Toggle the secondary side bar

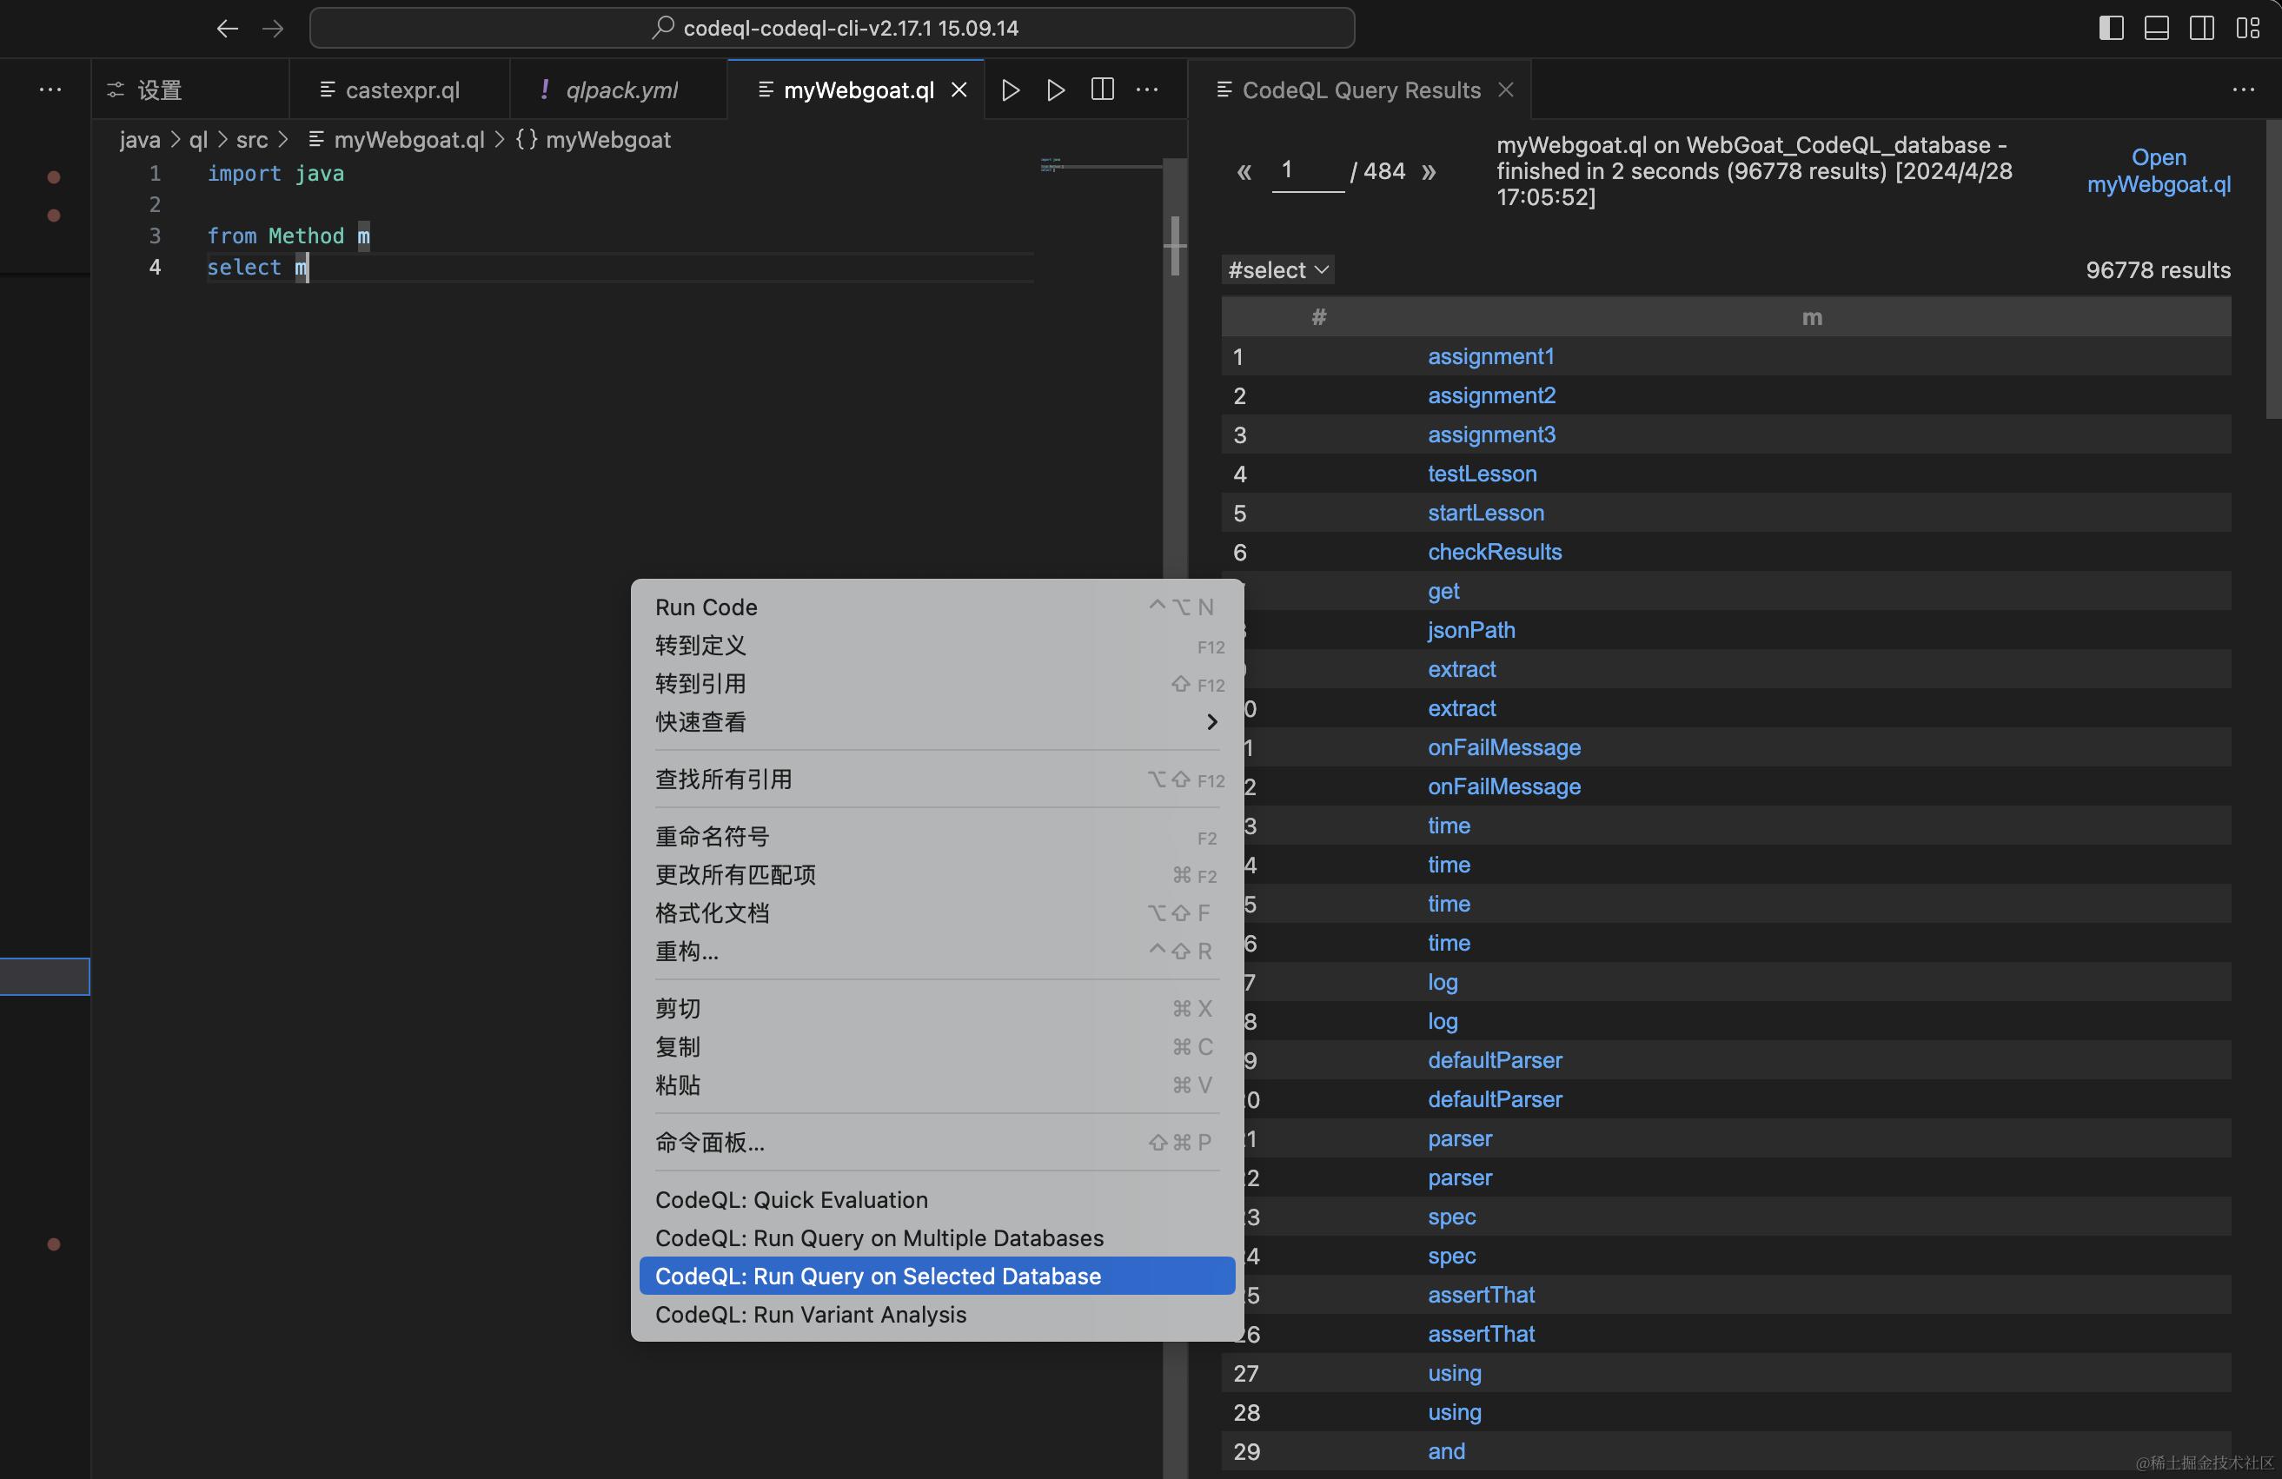[x=2201, y=29]
